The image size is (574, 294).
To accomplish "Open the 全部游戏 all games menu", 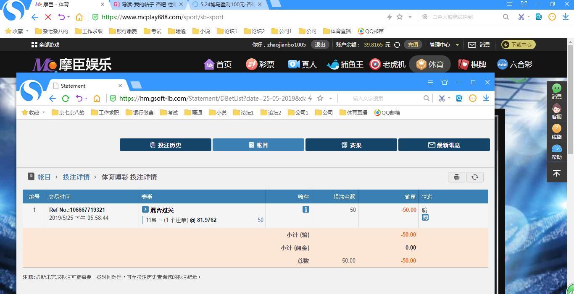I will tap(45, 44).
